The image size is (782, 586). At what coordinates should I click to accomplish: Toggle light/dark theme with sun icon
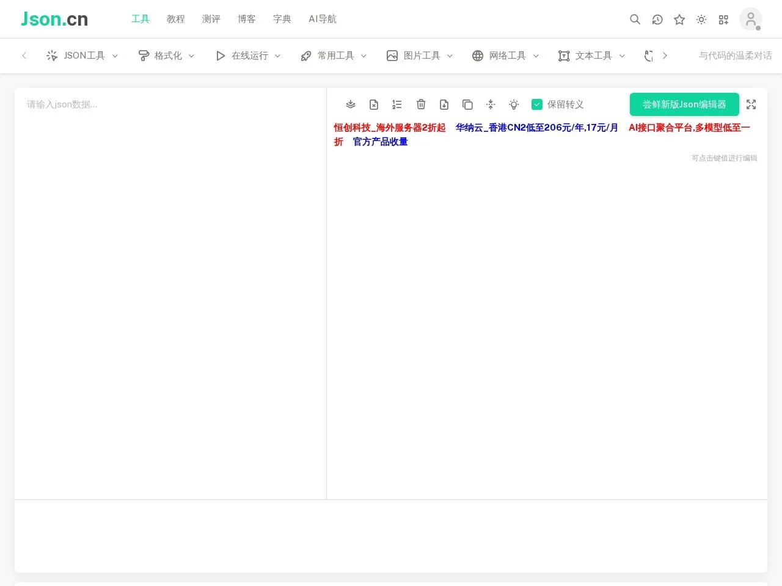[701, 19]
